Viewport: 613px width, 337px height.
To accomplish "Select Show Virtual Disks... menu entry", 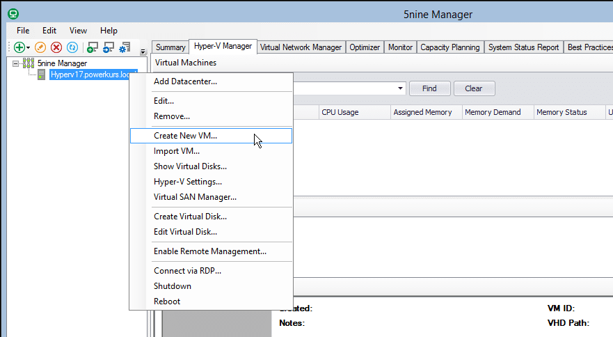I will coord(211,166).
